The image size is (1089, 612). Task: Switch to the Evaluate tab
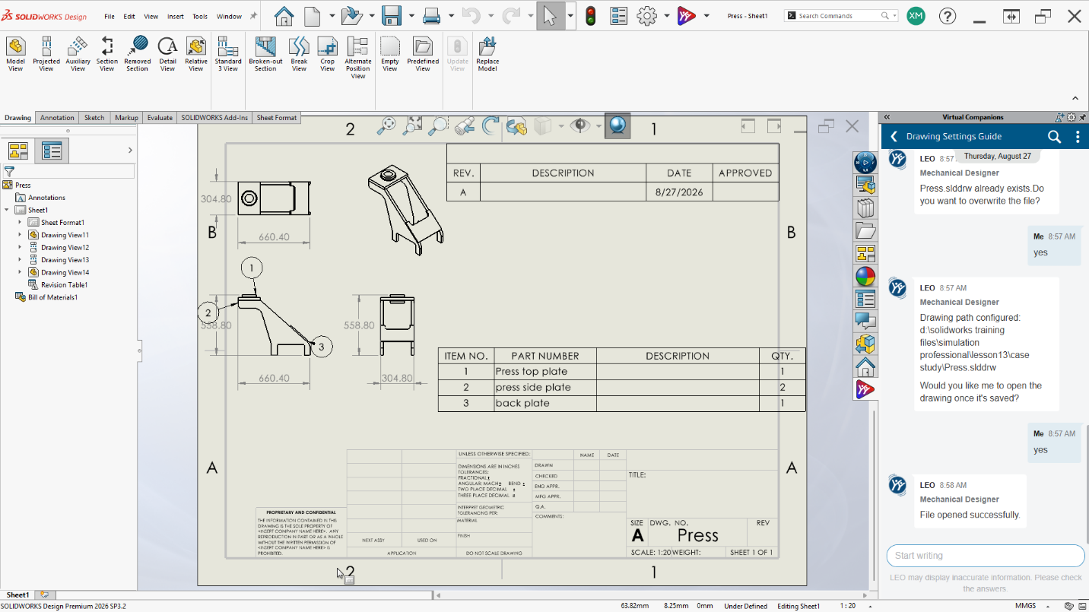click(160, 118)
